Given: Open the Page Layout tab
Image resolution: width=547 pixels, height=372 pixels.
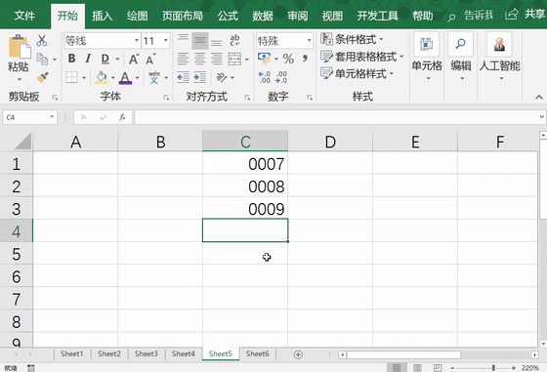Looking at the screenshot, I should click(182, 16).
